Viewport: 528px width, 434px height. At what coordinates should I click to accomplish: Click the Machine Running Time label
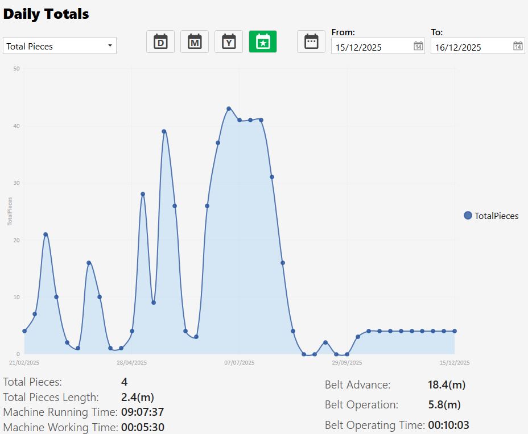(x=60, y=412)
